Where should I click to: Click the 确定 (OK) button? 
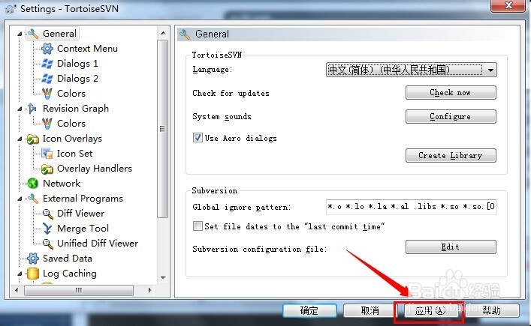(x=309, y=310)
